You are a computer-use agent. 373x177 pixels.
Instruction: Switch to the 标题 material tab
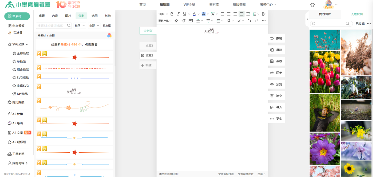41,16
